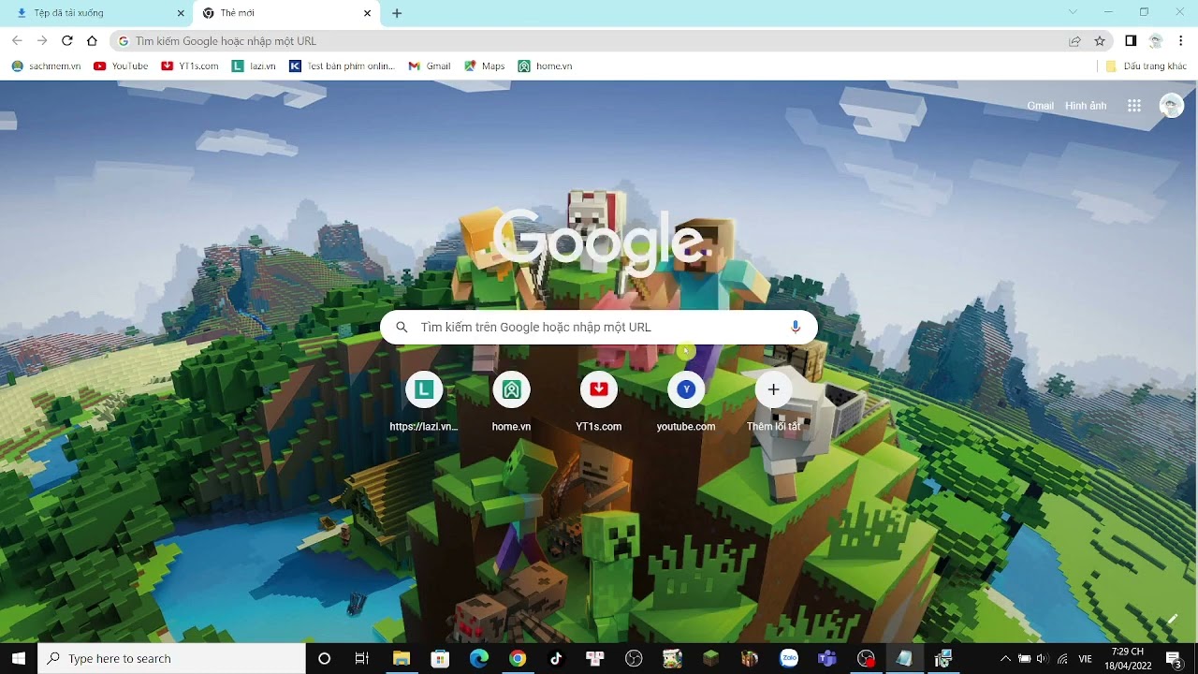1198x674 pixels.
Task: Open the Test bàn phím online bookmark
Action: 343,66
